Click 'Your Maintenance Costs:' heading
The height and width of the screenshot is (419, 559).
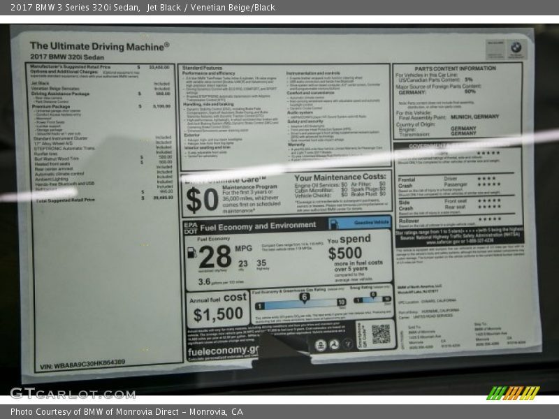coord(340,177)
